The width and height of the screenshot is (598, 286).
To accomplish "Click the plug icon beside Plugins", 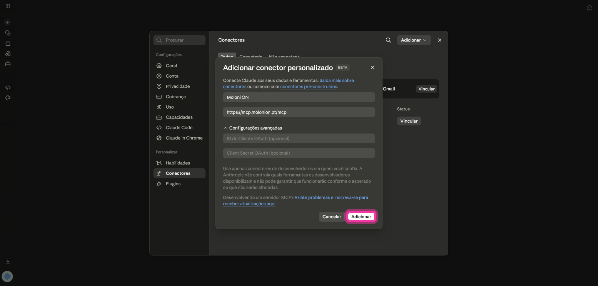I will (x=159, y=184).
